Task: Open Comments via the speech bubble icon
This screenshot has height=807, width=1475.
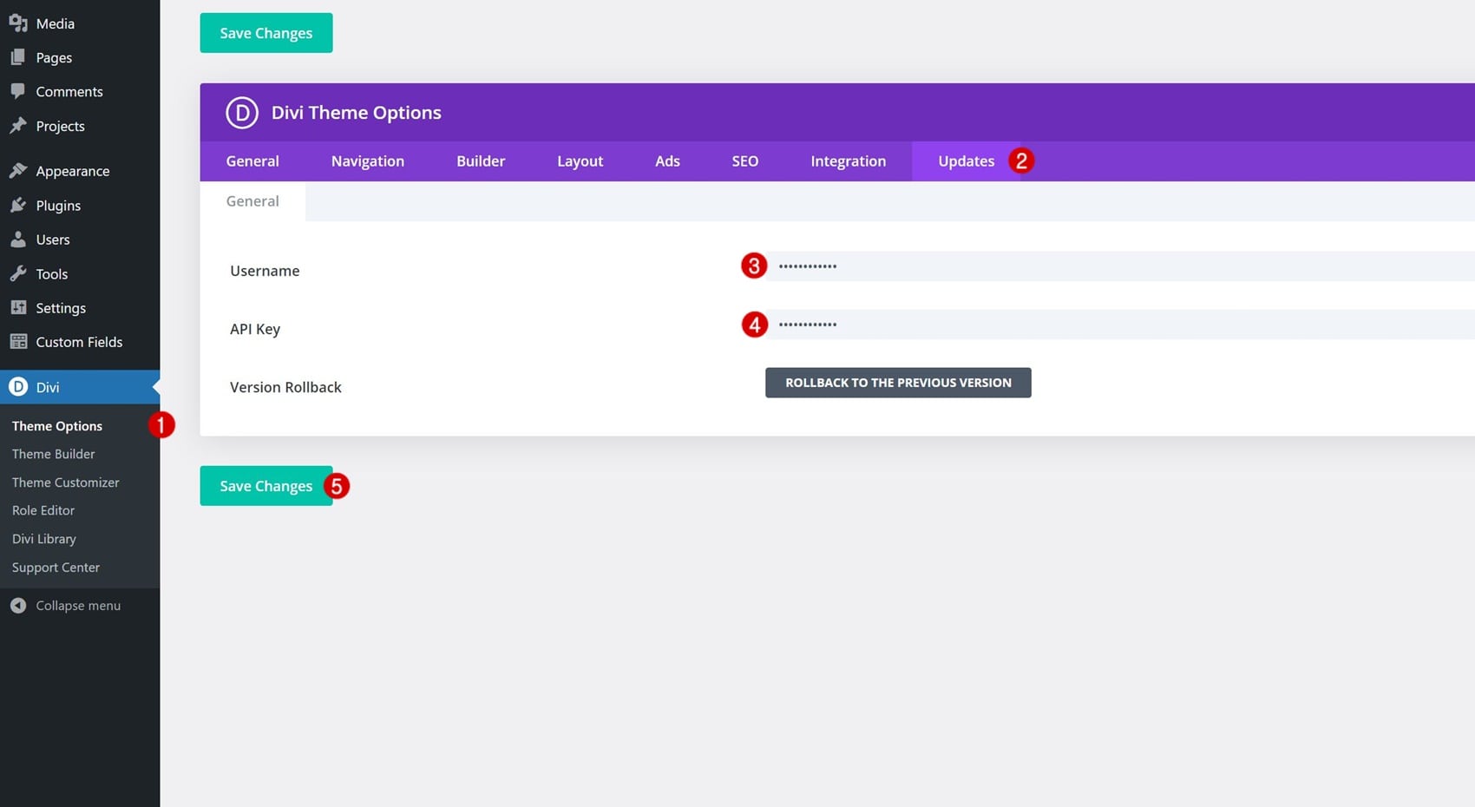Action: click(x=18, y=91)
